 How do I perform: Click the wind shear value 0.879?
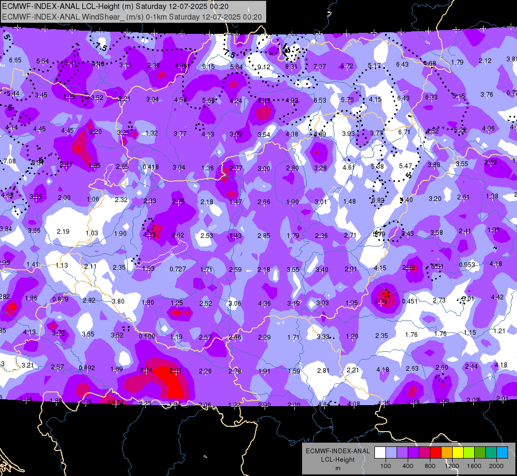[60, 299]
